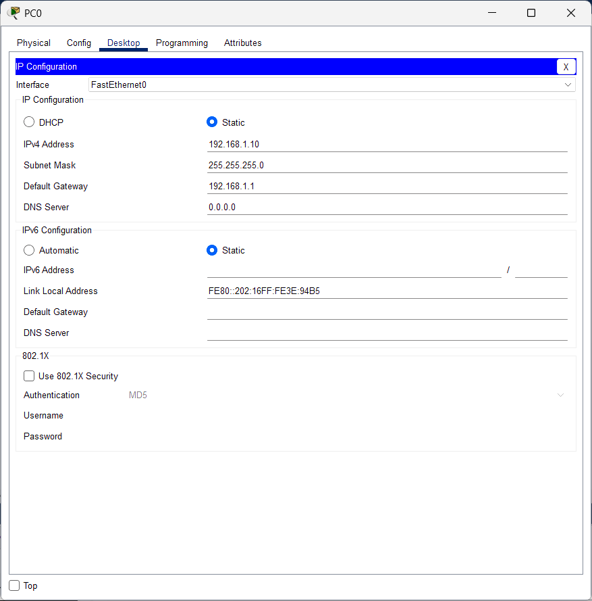The height and width of the screenshot is (601, 592).
Task: Open the Config tab
Action: point(79,43)
